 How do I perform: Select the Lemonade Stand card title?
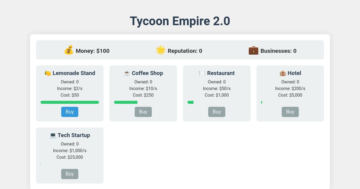74,73
